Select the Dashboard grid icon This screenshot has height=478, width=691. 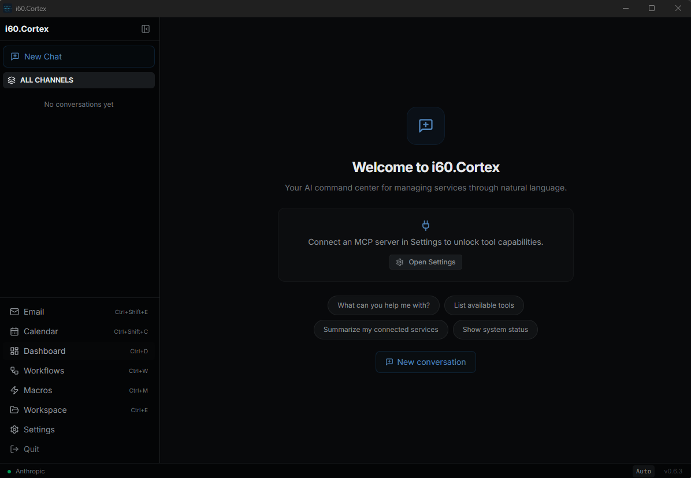(13, 351)
